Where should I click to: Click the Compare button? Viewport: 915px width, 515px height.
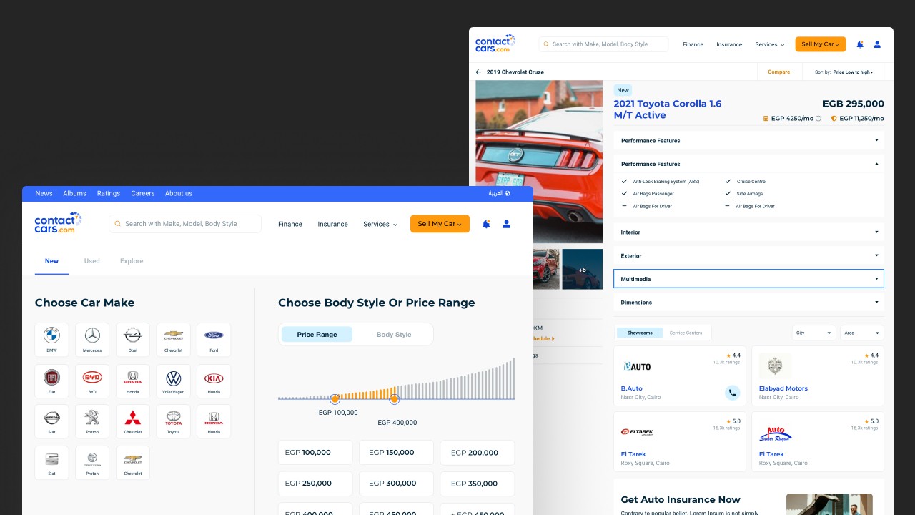[x=779, y=72]
